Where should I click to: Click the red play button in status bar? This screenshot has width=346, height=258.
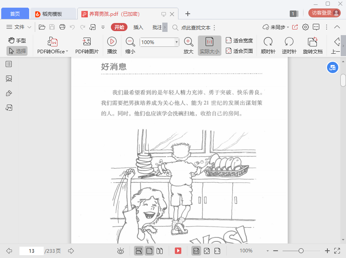[178, 251]
